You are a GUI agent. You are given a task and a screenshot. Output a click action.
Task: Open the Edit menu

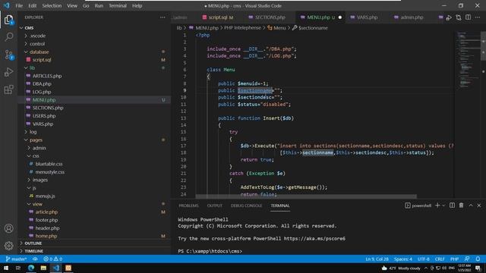(32, 5)
